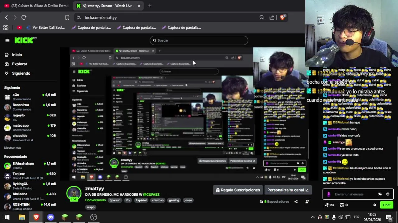Open the 7TV emote picker icon
The height and width of the screenshot is (223, 398).
(x=380, y=194)
